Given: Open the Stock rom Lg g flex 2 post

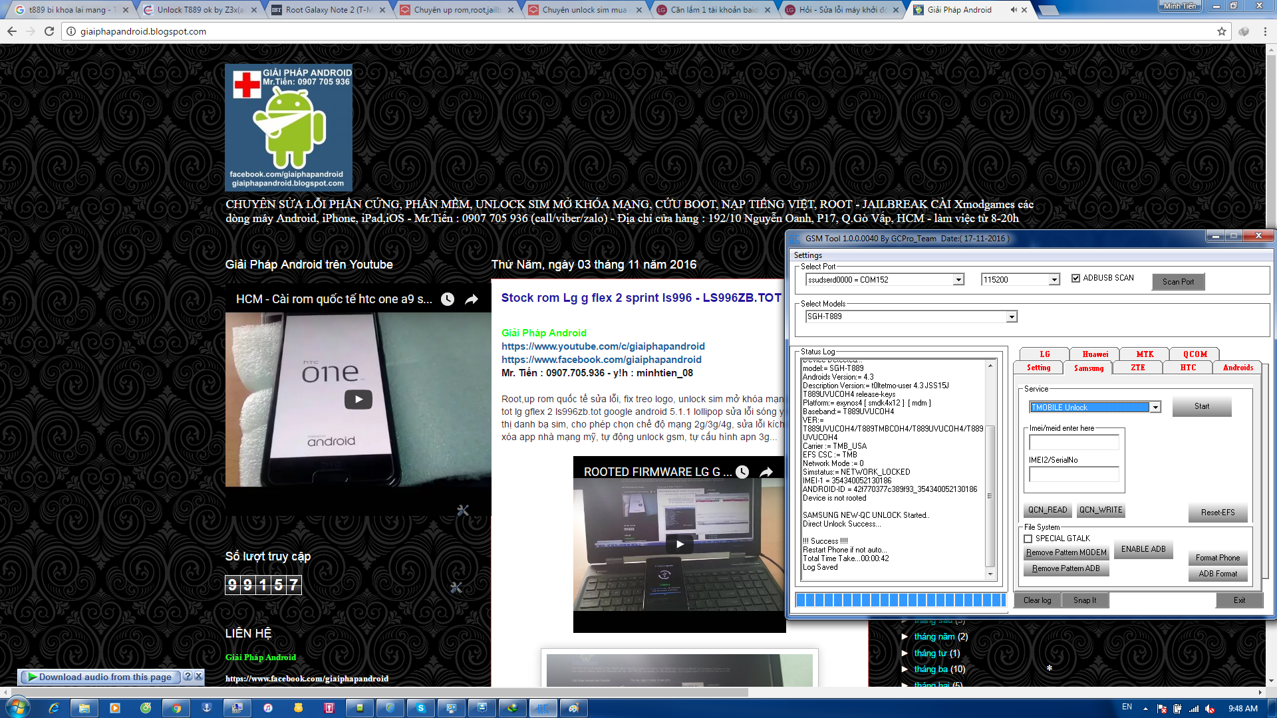Looking at the screenshot, I should click(x=641, y=298).
